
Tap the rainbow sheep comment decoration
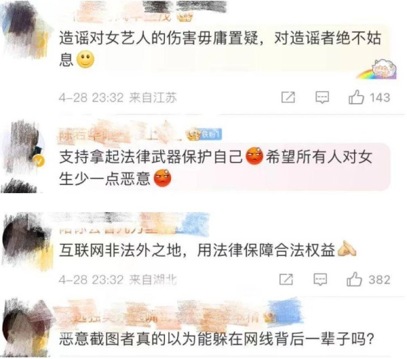(378, 68)
